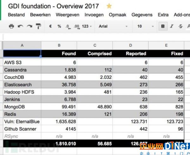Toggle Strikethrough formatting
The height and width of the screenshot is (155, 190).
(x=180, y=26)
